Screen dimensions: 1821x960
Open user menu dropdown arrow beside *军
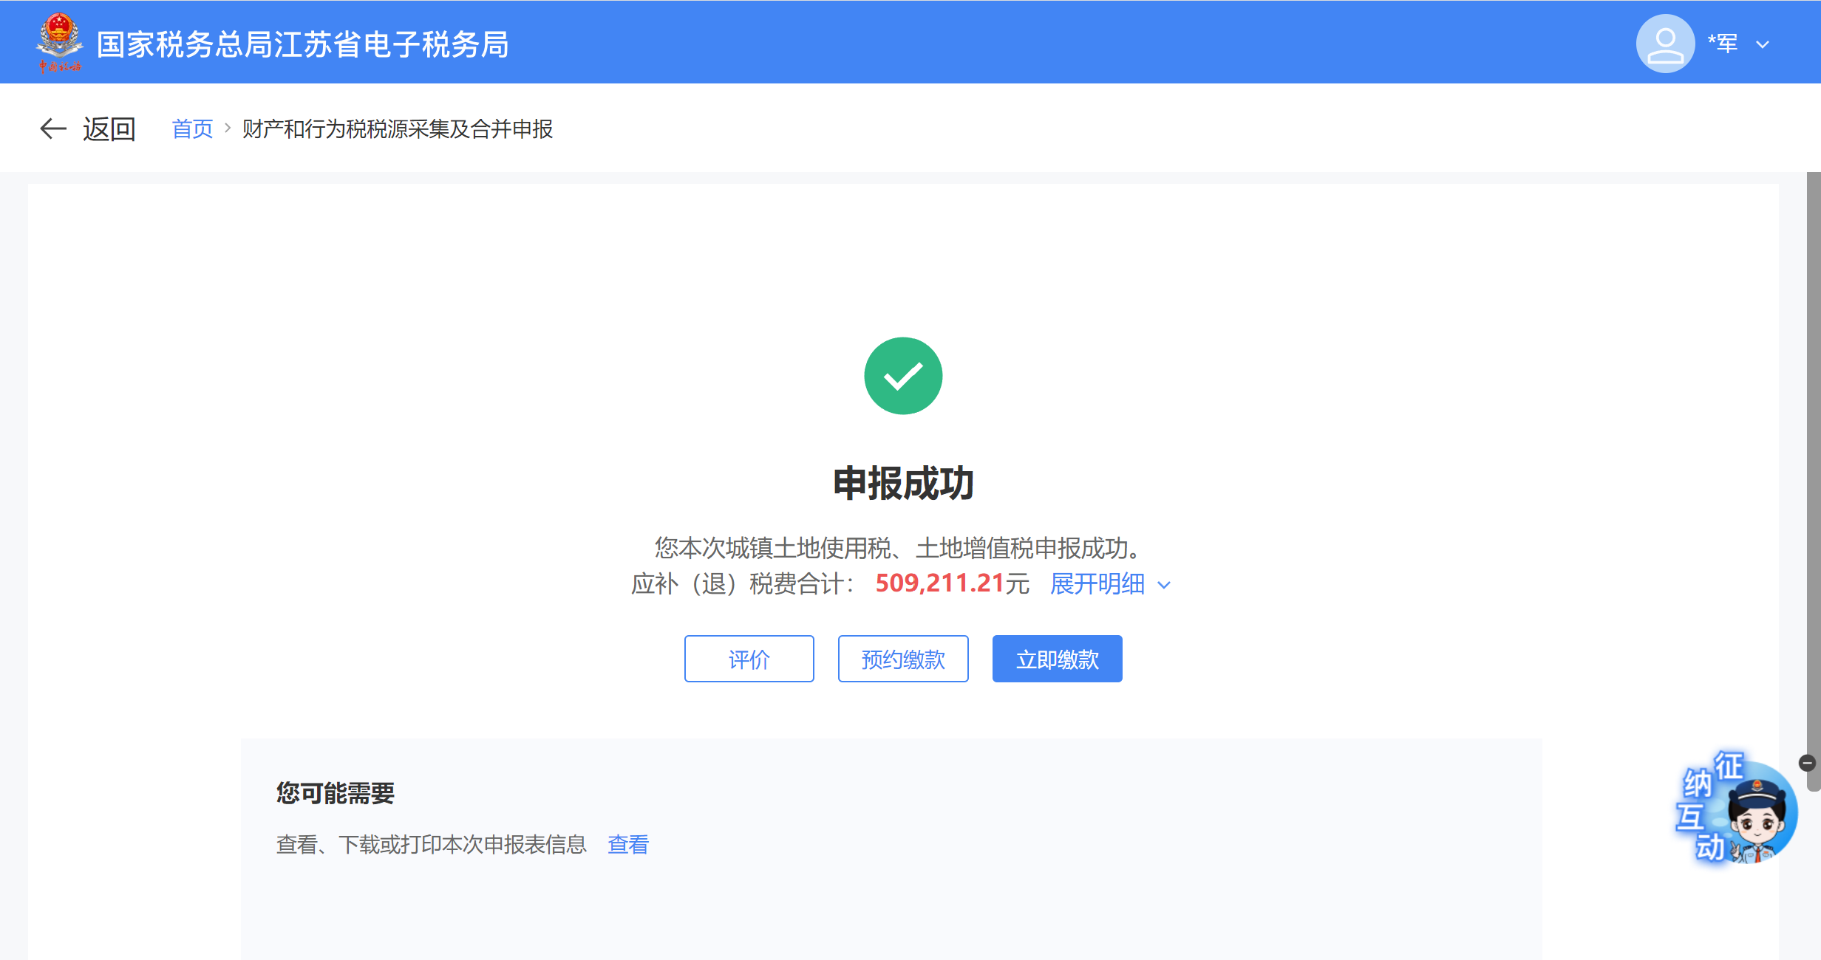tap(1763, 44)
